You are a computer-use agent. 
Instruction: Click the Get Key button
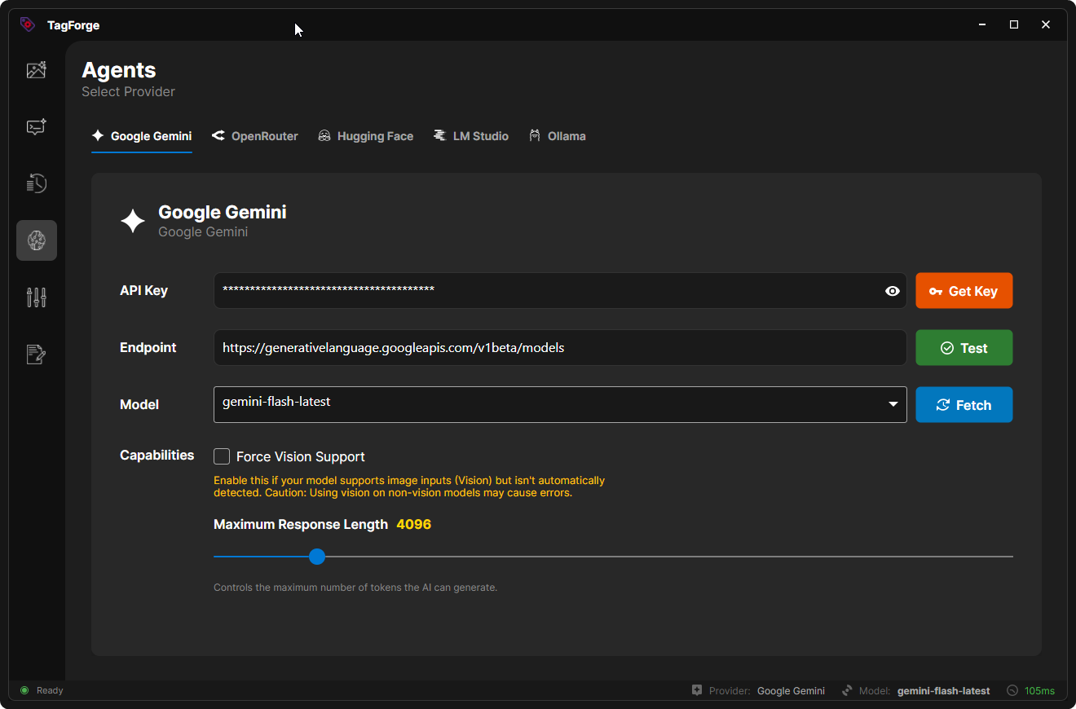964,291
